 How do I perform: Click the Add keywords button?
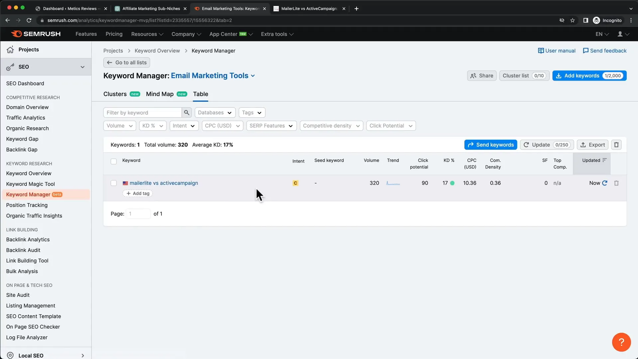pyautogui.click(x=589, y=76)
